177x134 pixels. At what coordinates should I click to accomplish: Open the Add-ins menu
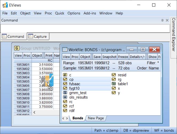(x=90, y=13)
